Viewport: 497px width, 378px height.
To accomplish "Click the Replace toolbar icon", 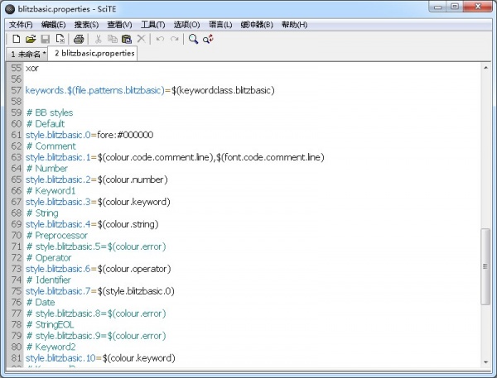I will coord(207,39).
